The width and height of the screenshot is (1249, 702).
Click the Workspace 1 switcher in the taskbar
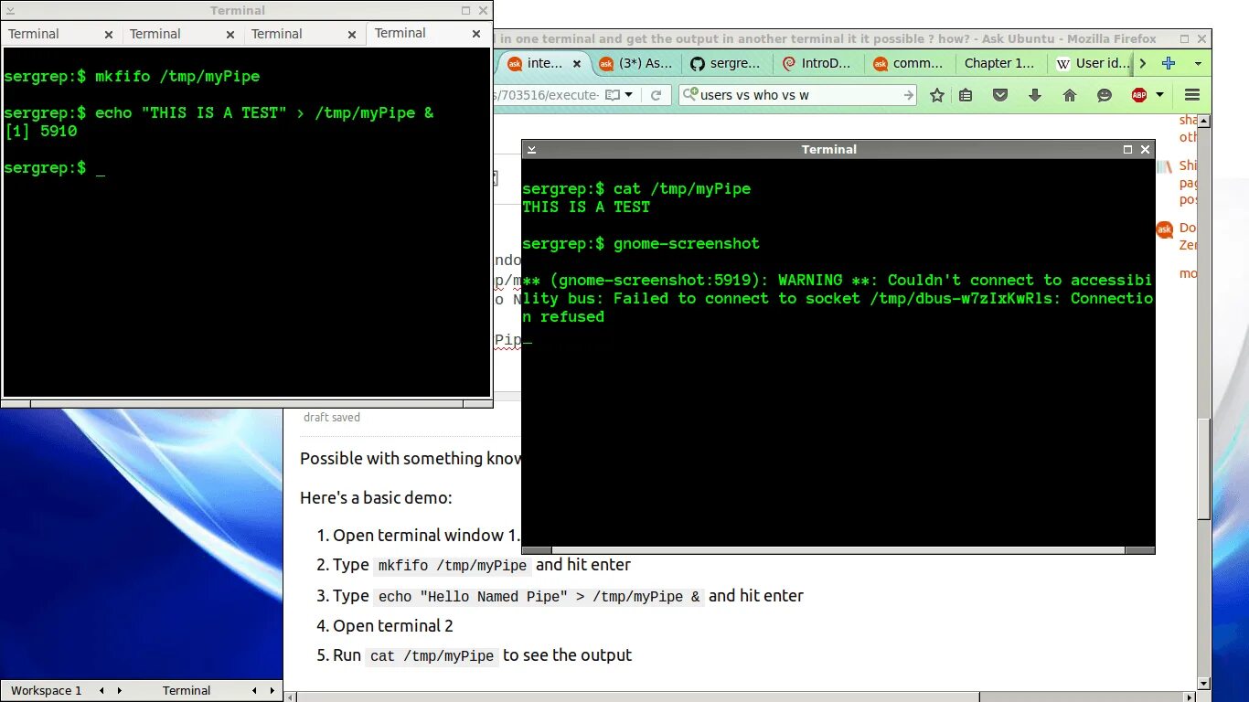click(46, 690)
